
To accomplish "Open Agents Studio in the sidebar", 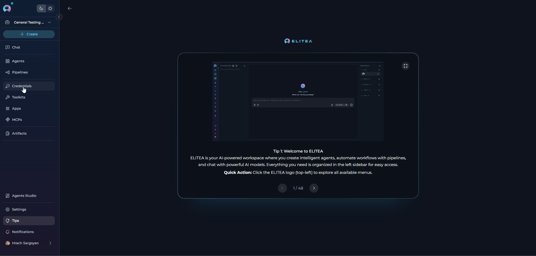I will click(24, 196).
